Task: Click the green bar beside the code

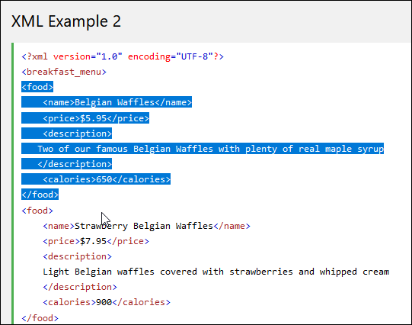Action: tap(12, 183)
